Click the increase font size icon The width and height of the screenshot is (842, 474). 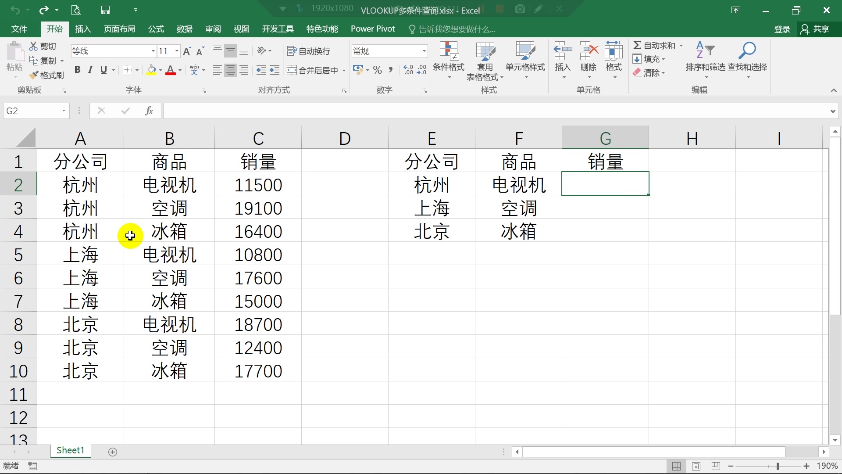point(187,51)
